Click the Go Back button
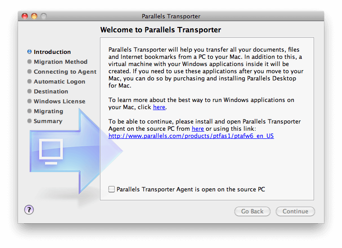The height and width of the screenshot is (248, 342). pos(252,212)
